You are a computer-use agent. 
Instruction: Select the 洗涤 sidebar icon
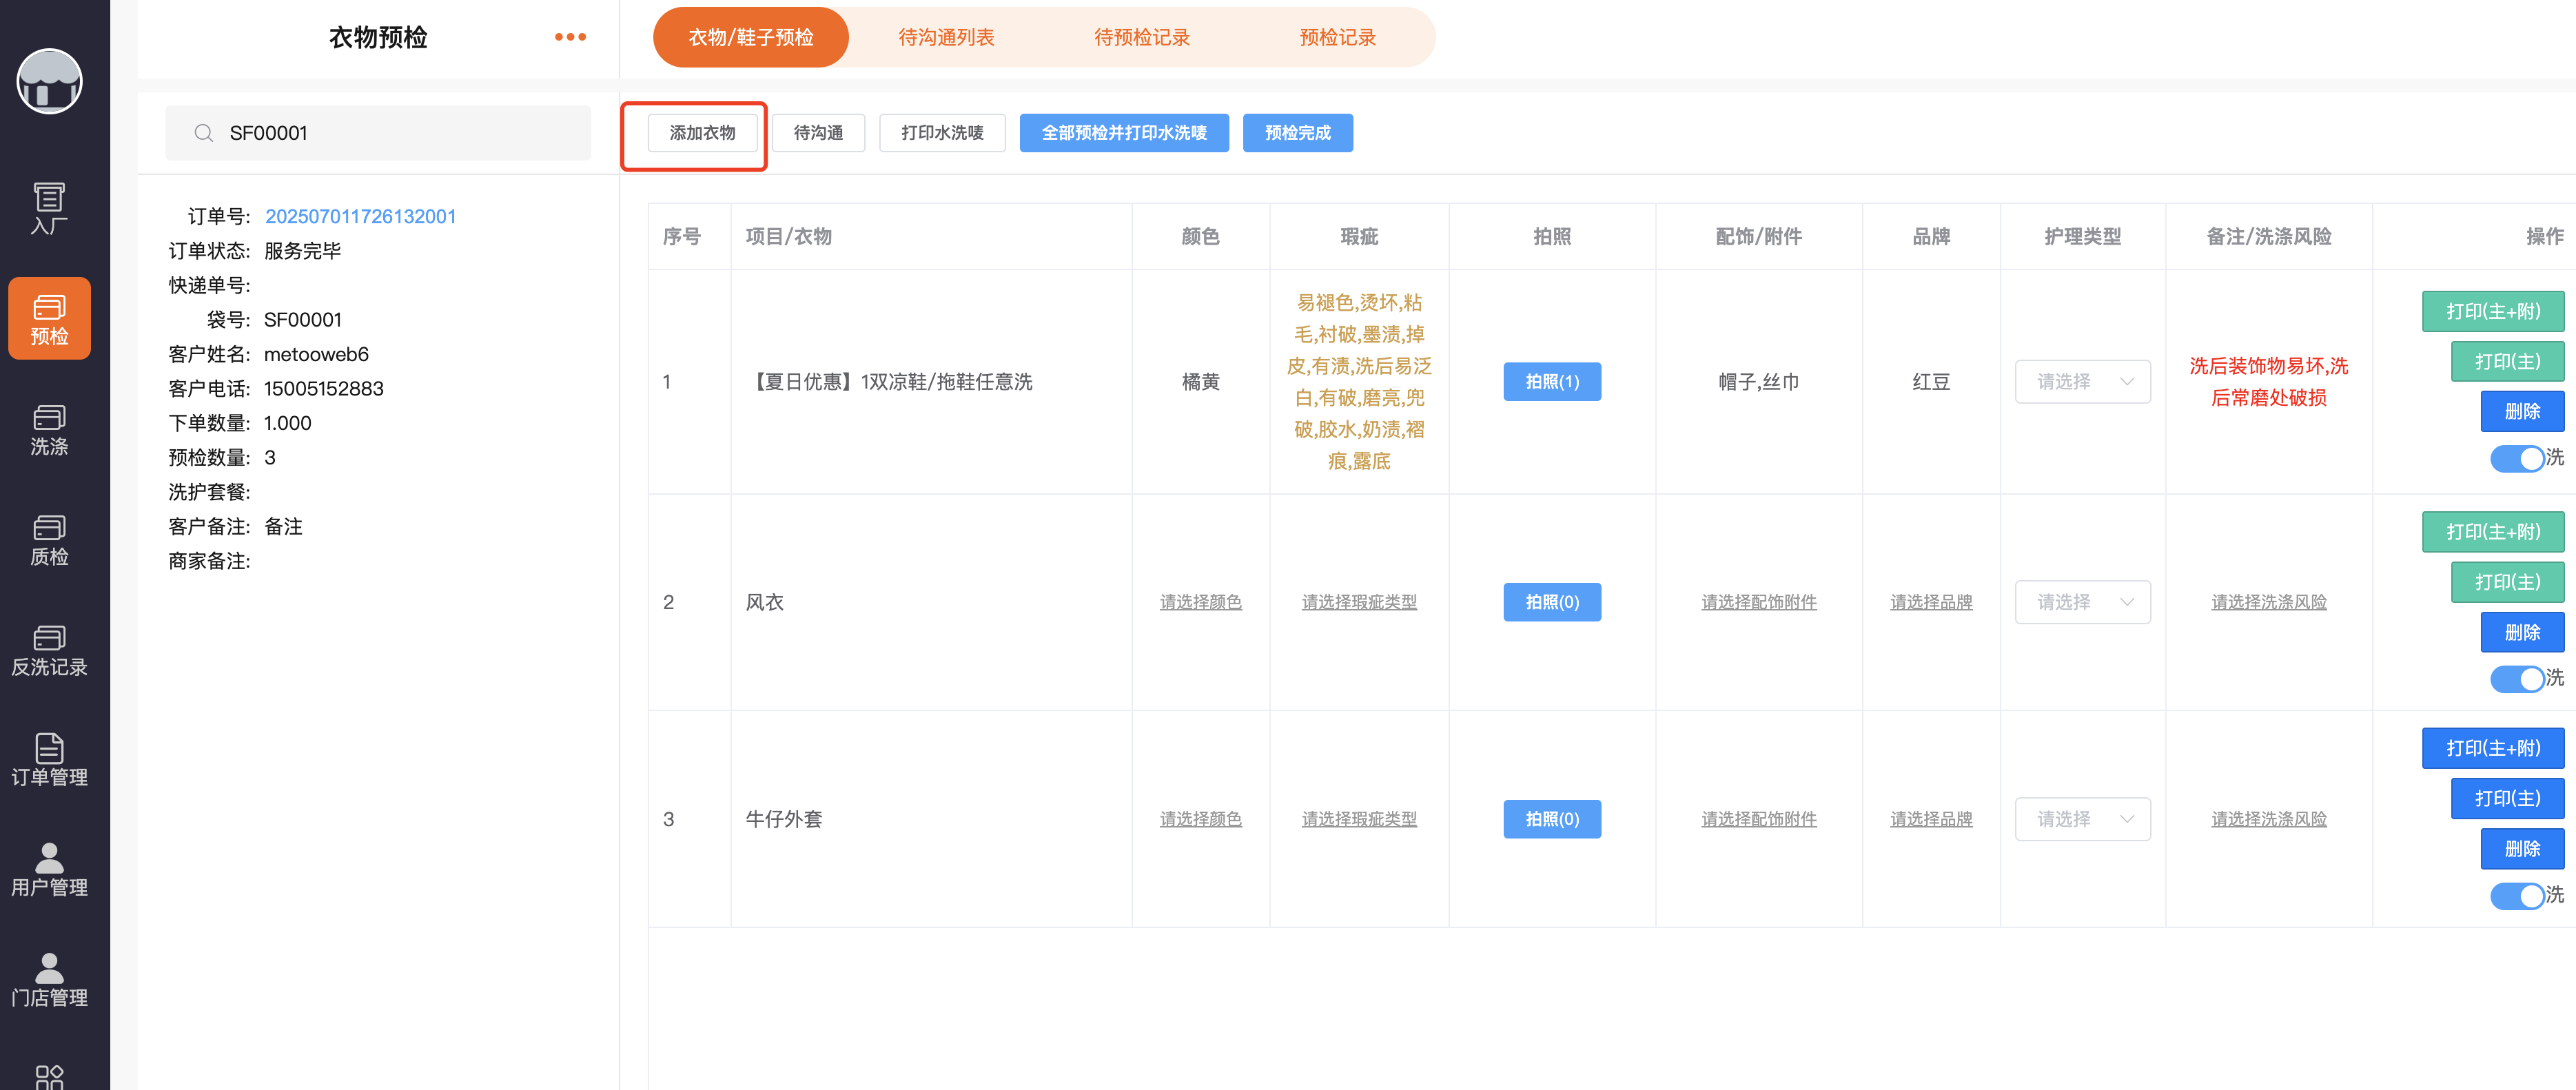(49, 429)
